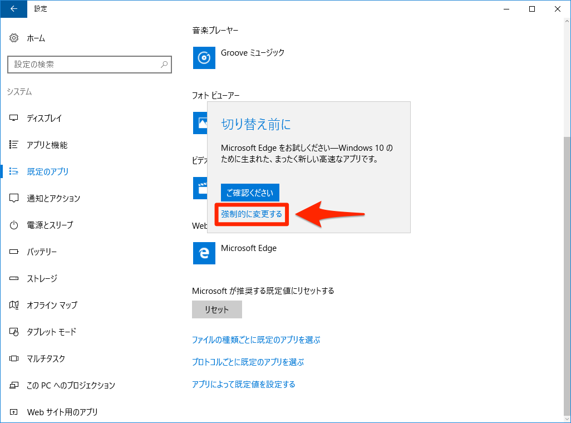Open 通知とアクション settings

click(56, 198)
